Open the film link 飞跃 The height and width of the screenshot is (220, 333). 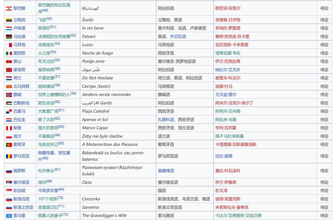click(x=42, y=20)
